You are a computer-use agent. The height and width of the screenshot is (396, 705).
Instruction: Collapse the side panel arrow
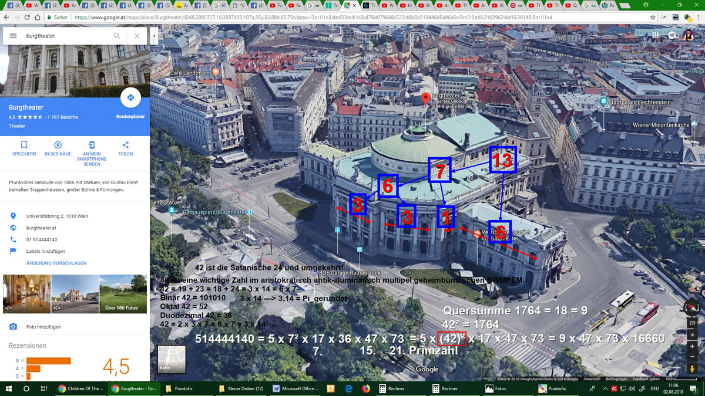click(154, 36)
